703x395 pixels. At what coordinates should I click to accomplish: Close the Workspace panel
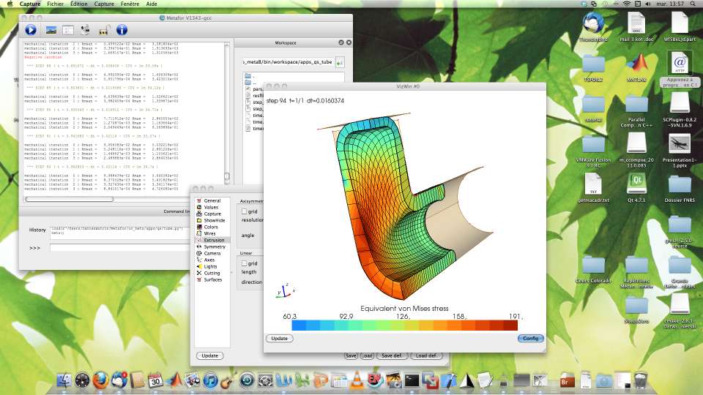click(x=349, y=42)
